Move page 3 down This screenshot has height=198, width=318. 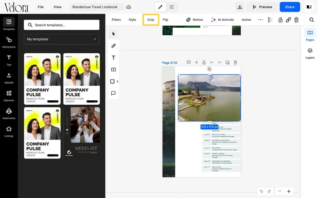click(219, 62)
